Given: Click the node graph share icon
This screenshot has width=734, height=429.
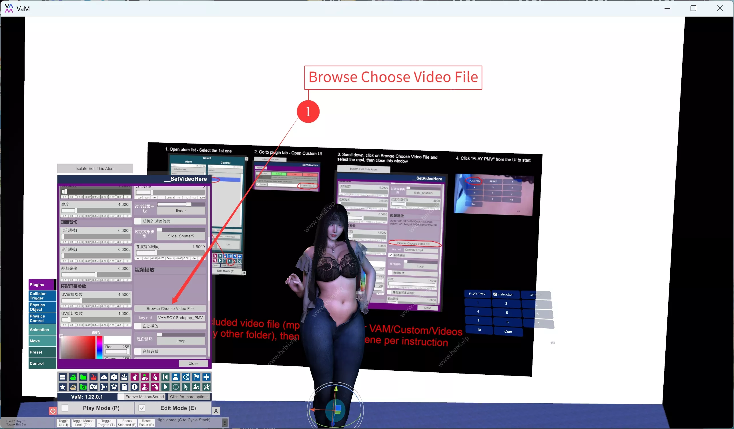Looking at the screenshot, I should (x=104, y=387).
